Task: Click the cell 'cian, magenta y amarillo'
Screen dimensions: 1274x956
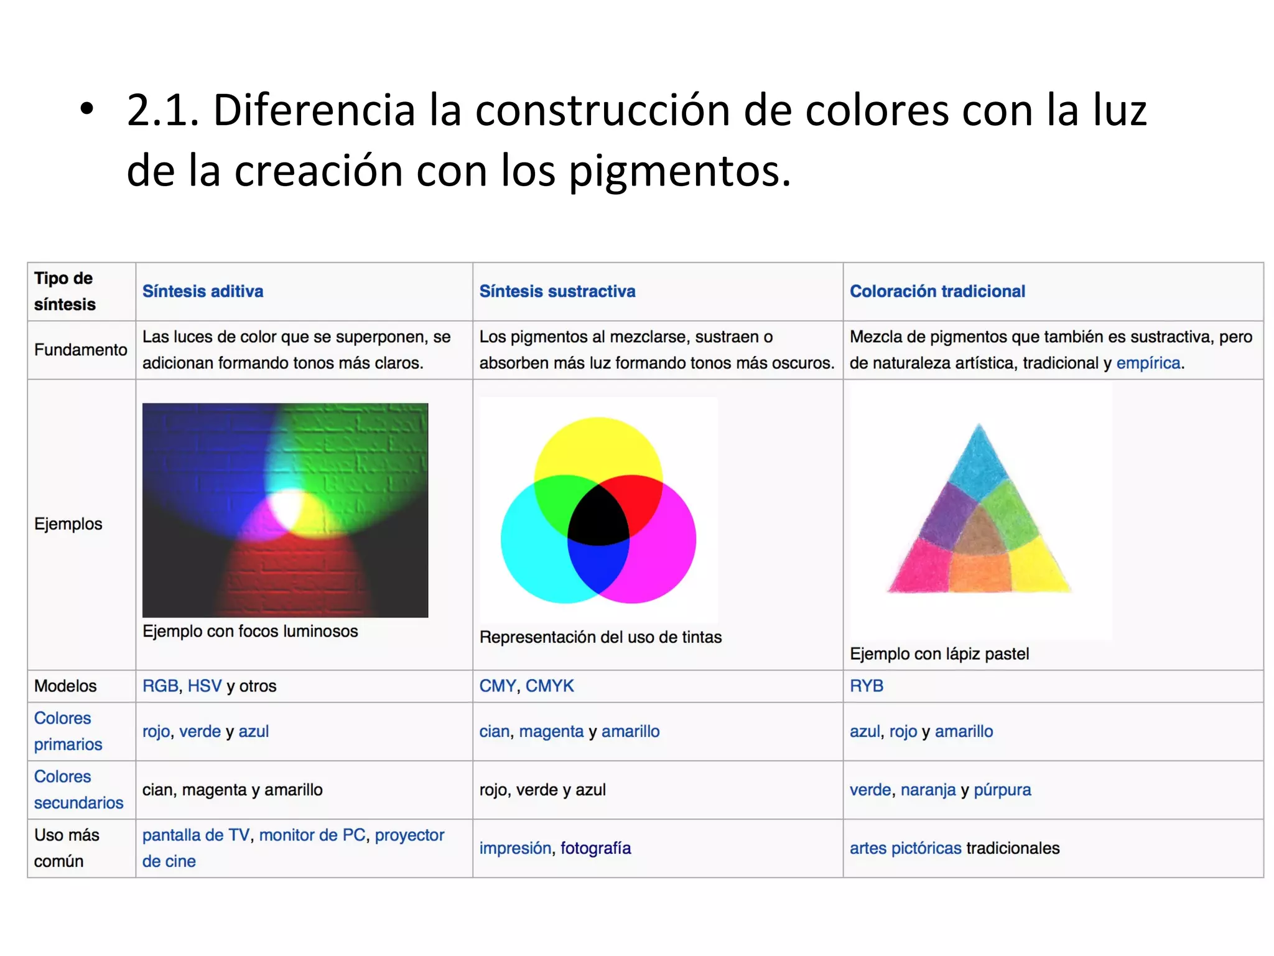Action: [232, 790]
